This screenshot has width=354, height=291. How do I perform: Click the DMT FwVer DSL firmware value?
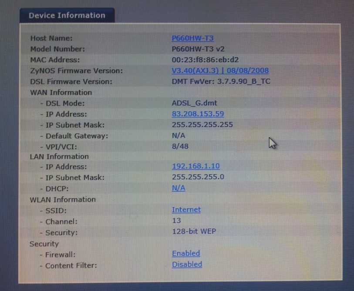point(222,81)
